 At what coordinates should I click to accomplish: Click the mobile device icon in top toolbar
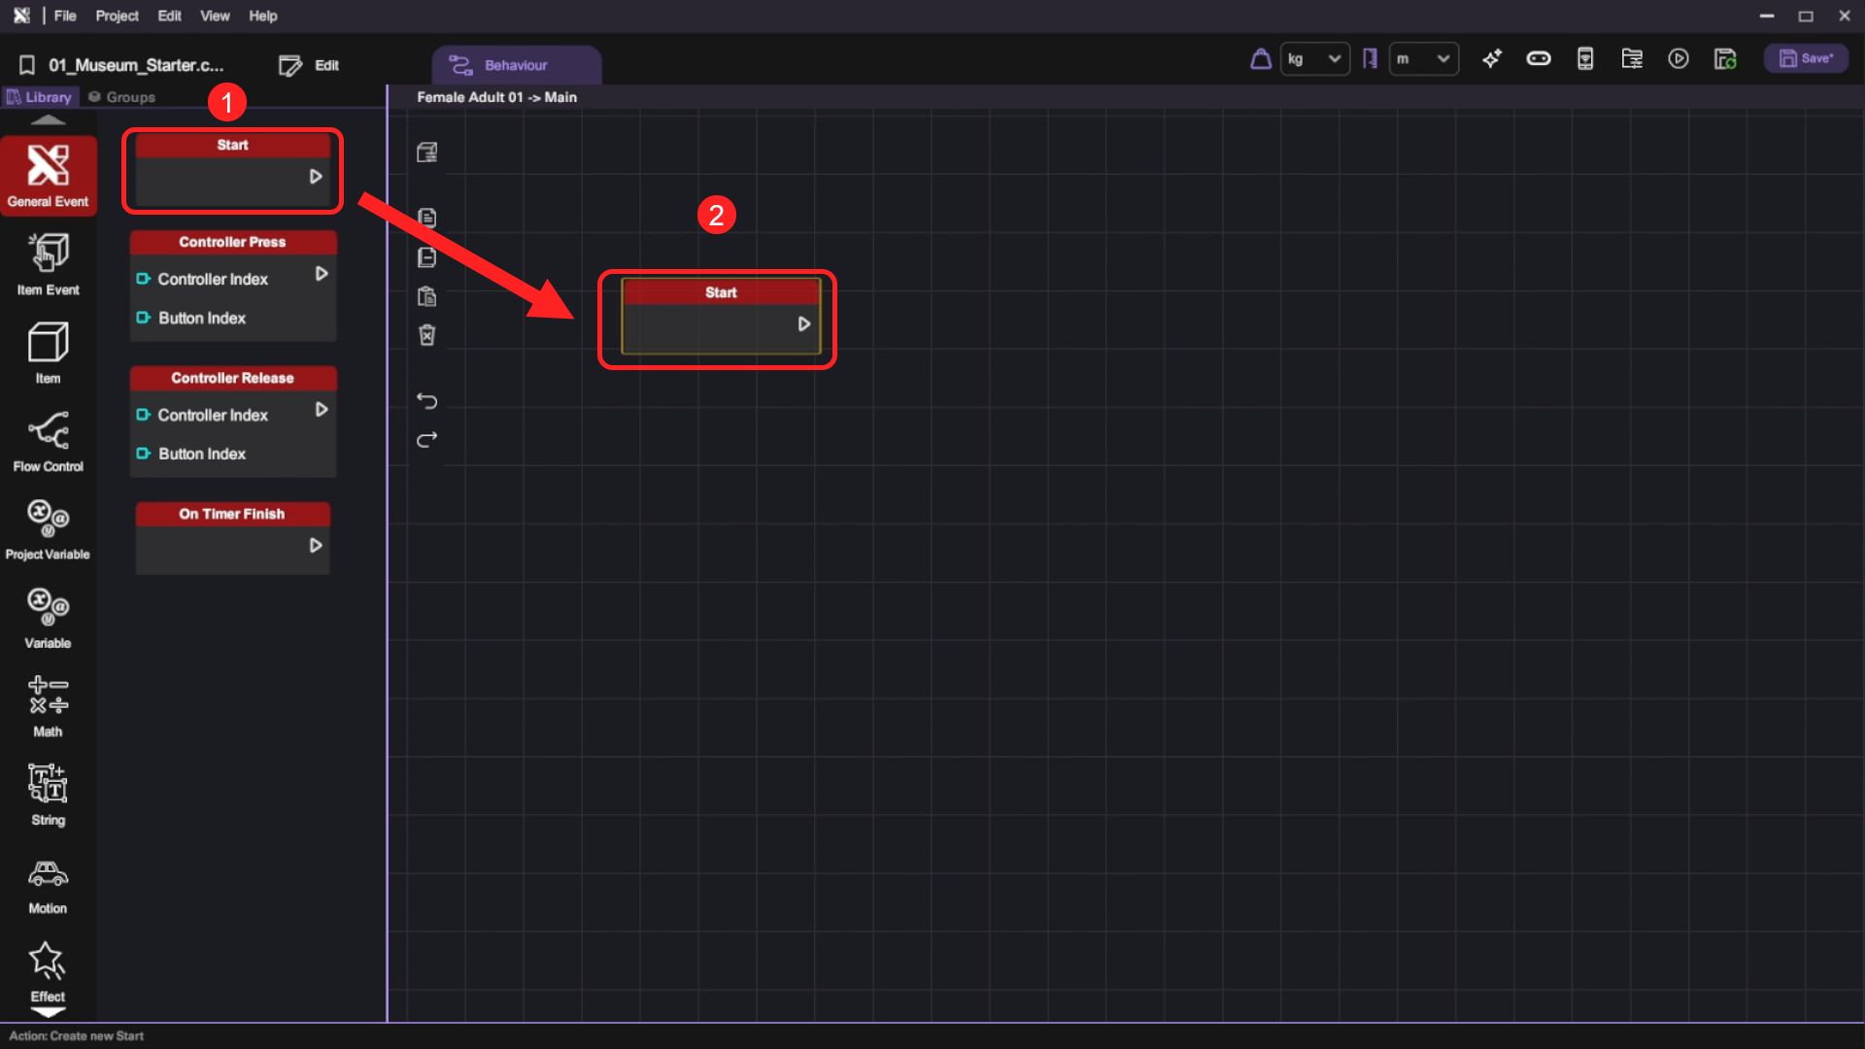[x=1585, y=59]
